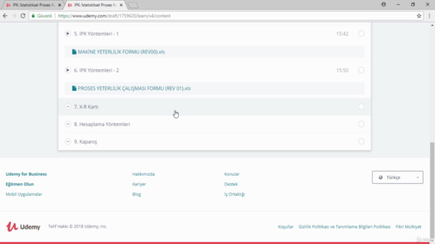This screenshot has width=435, height=244.
Task: Click the Udemy logo in footer
Action: 23,226
